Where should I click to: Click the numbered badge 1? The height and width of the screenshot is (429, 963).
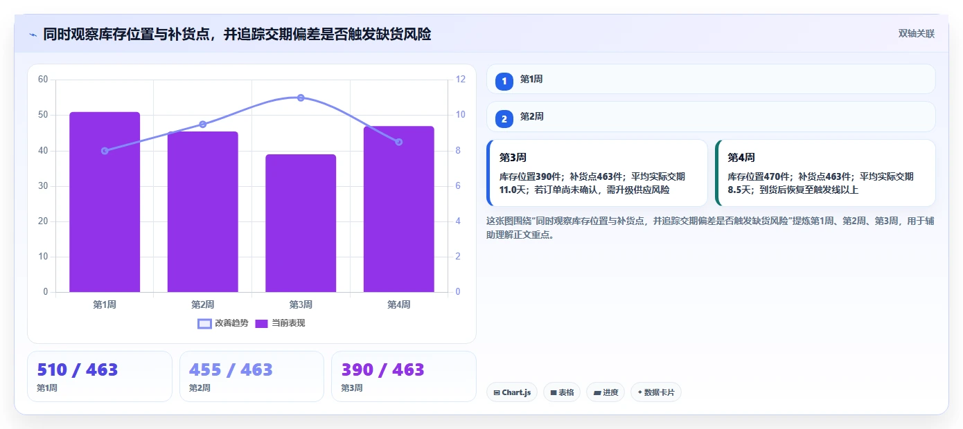click(x=504, y=82)
